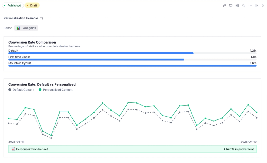This screenshot has width=267, height=163.
Task: Click the 2025-06-11 start date label
Action: (16, 142)
